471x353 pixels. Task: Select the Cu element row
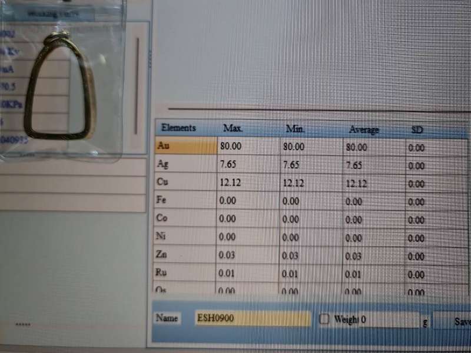click(185, 182)
